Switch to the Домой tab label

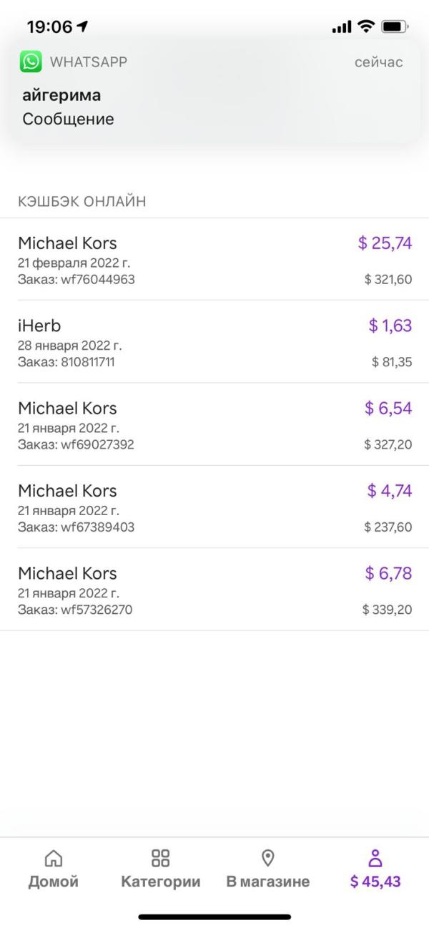point(54,881)
